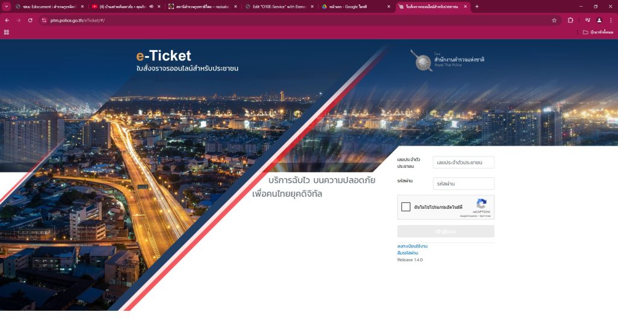Open the Chrome three-dot menu

pos(611,20)
